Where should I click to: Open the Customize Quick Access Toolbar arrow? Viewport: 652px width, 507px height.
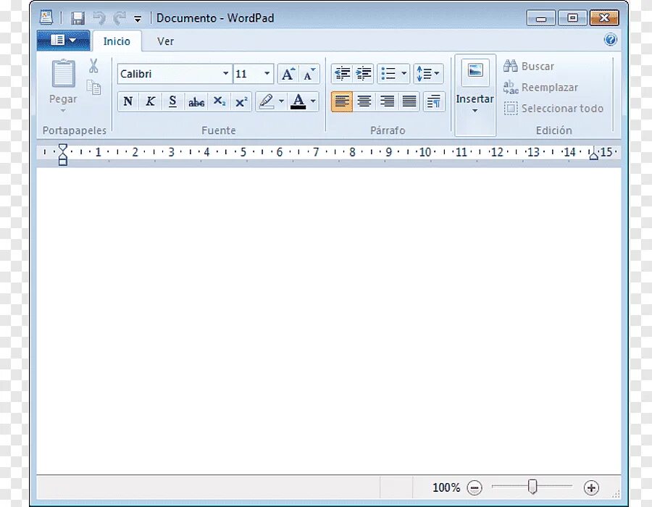(x=138, y=18)
